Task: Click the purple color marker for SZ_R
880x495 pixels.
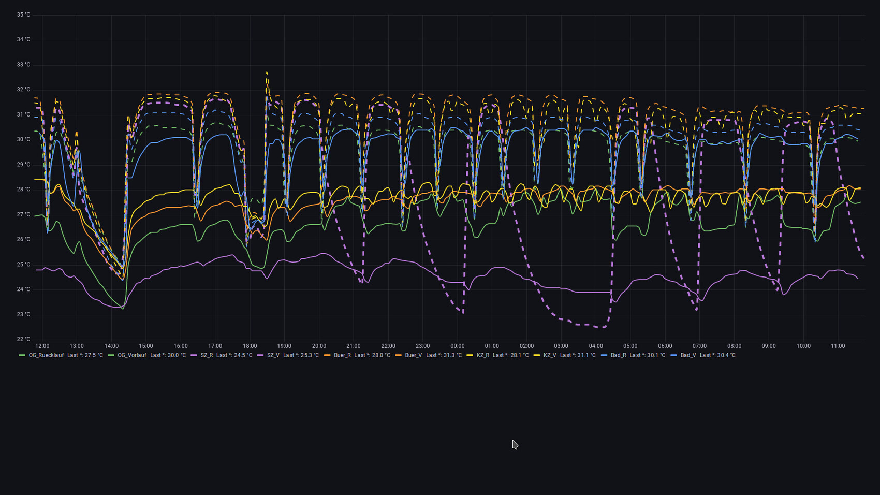Action: coord(194,355)
